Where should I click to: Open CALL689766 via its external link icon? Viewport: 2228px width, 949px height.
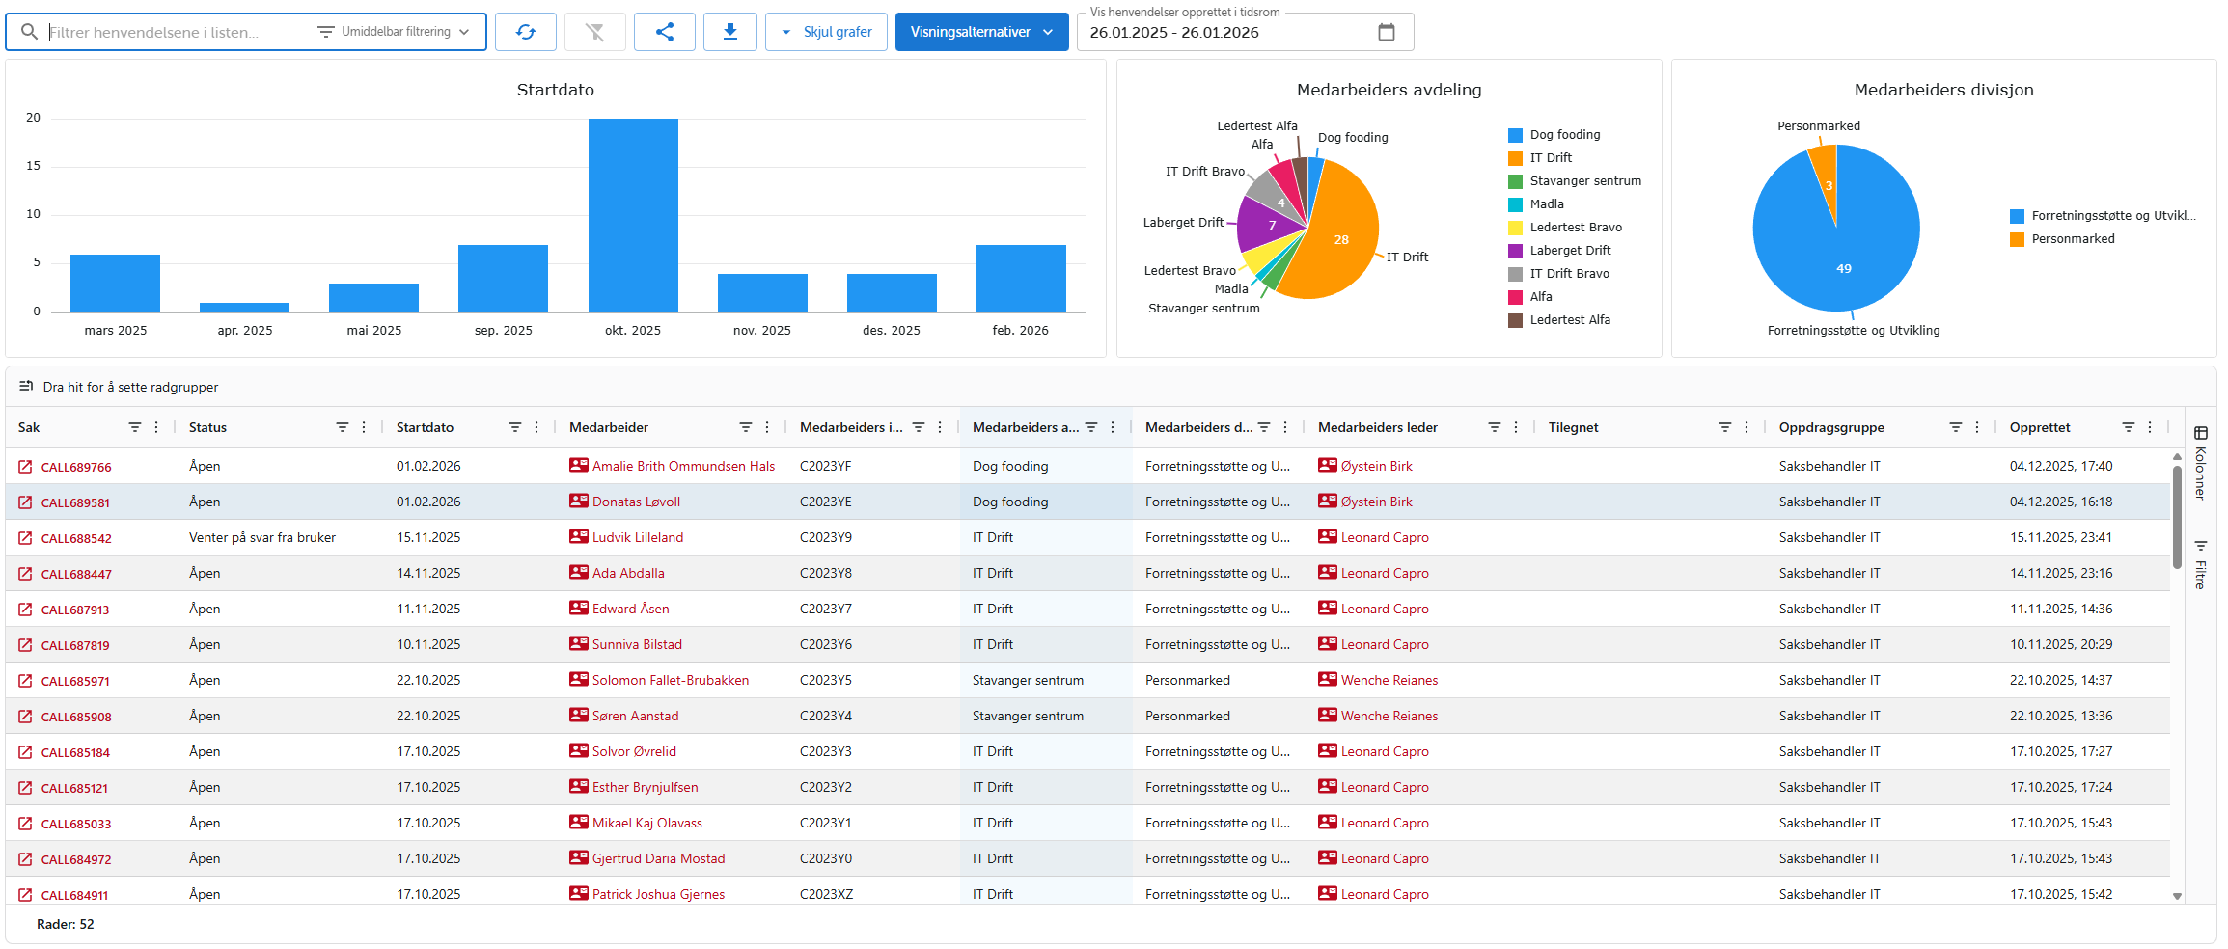tap(25, 466)
